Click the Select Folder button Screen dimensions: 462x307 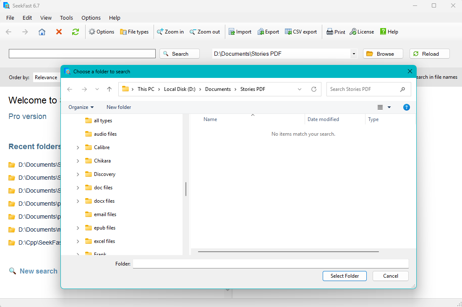(x=344, y=276)
